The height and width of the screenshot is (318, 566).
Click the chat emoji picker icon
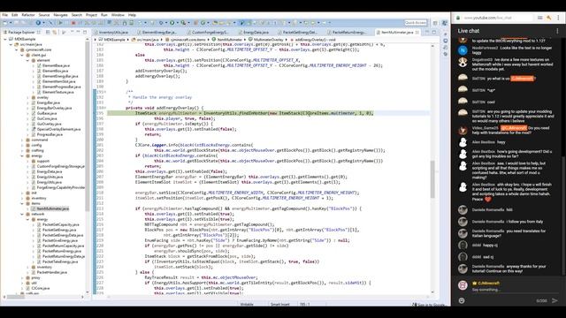tap(462, 300)
